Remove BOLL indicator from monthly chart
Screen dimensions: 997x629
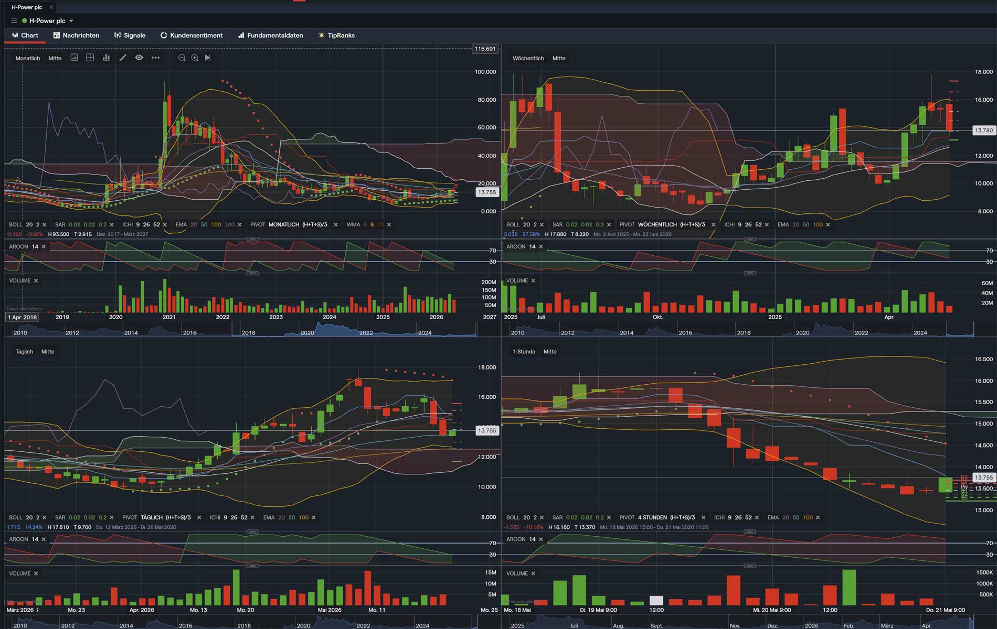[x=44, y=225]
